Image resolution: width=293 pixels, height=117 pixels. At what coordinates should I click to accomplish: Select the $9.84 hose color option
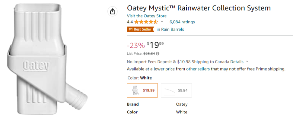pos(176,90)
